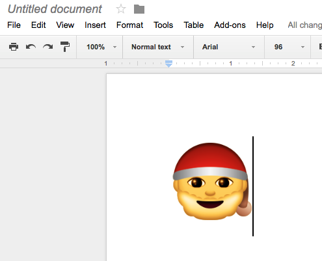Click the blue indent marker on ruler
This screenshot has width=322, height=261.
(x=168, y=64)
